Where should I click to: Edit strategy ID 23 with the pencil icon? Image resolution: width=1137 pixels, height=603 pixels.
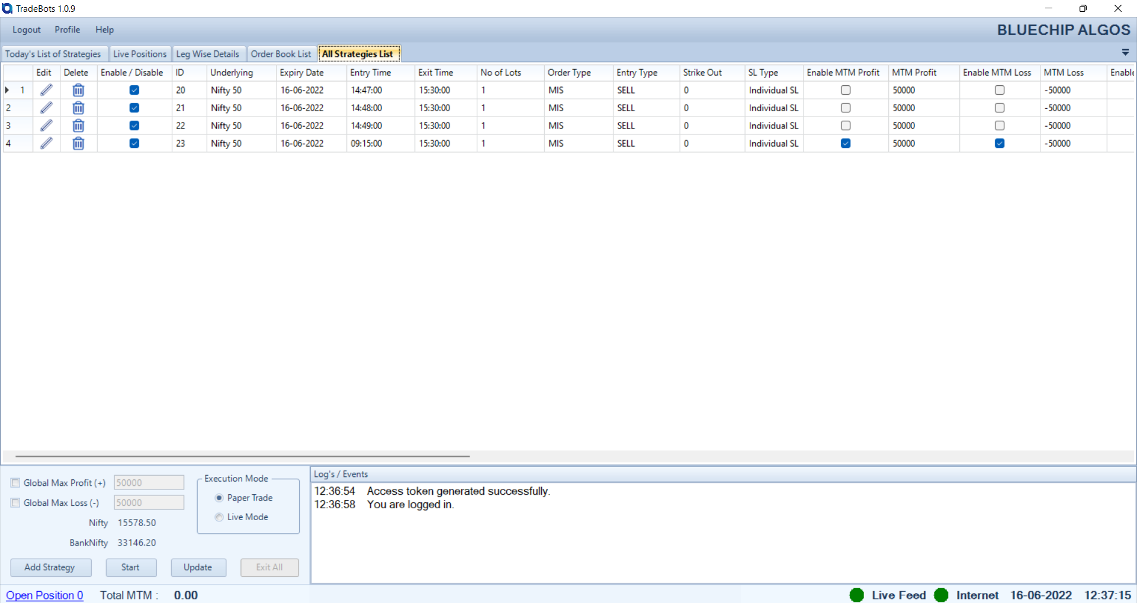tap(46, 143)
